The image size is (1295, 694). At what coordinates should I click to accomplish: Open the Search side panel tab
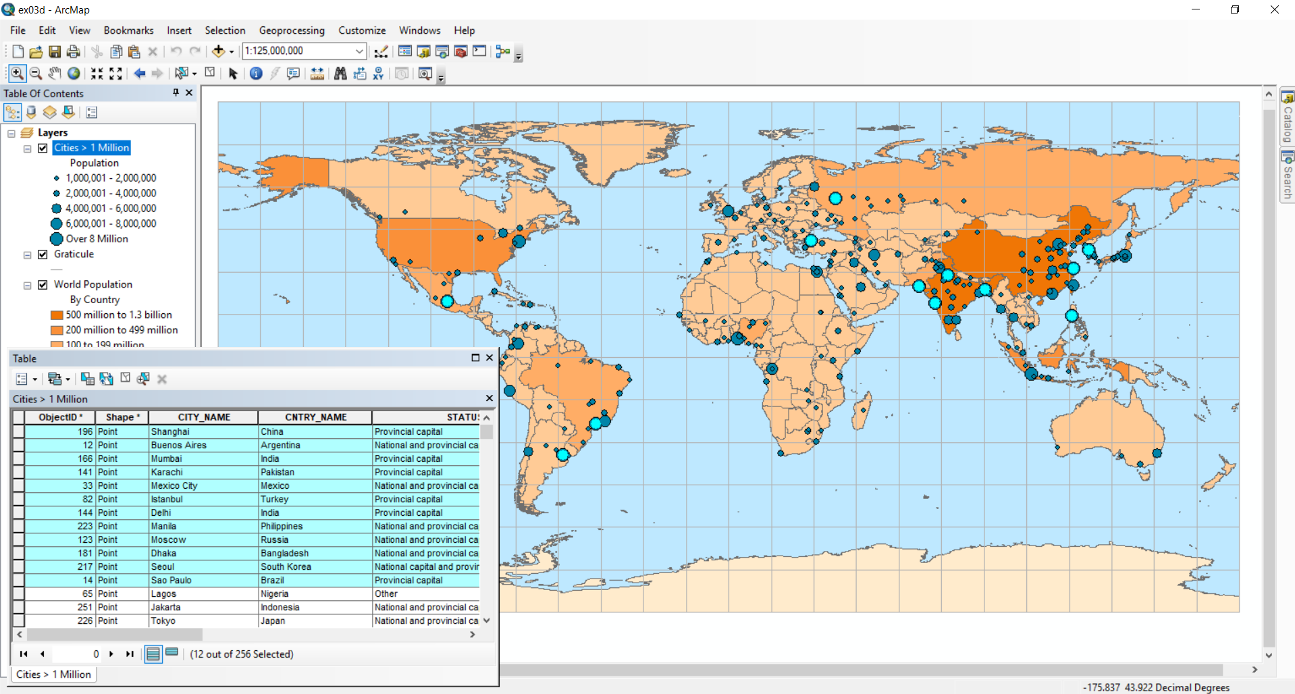(x=1288, y=175)
